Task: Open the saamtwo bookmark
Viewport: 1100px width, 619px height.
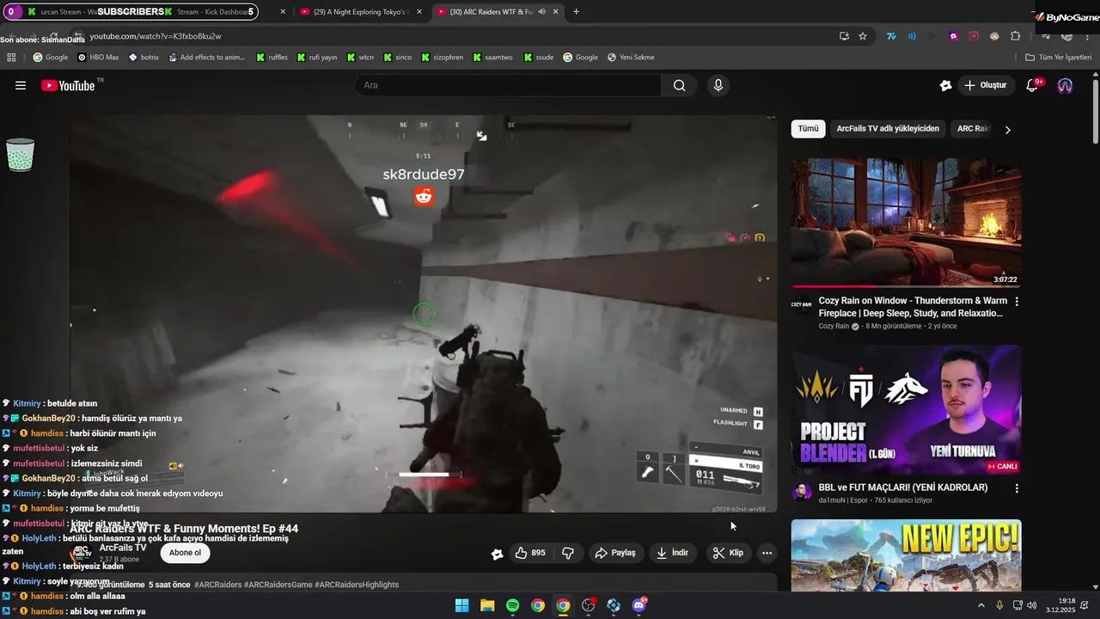Action: [492, 58]
